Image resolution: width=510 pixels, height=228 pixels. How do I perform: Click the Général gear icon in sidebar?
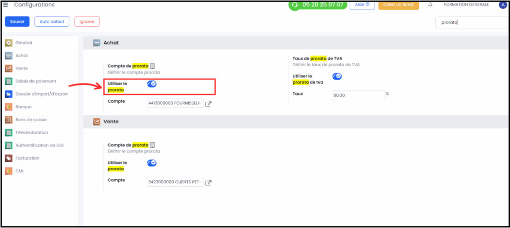[9, 43]
